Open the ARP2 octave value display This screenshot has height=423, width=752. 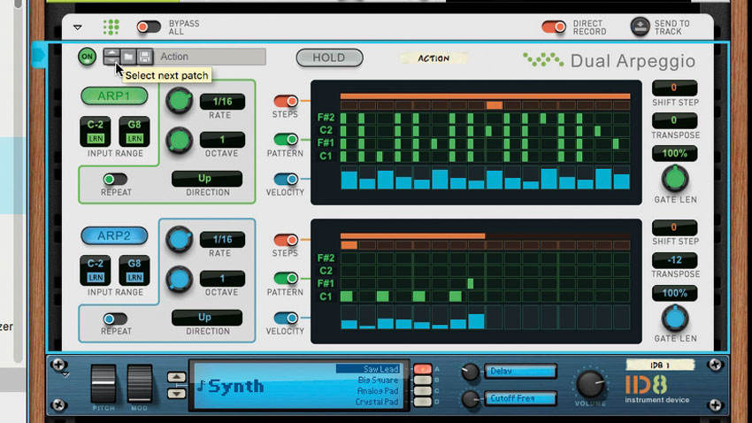click(x=222, y=278)
